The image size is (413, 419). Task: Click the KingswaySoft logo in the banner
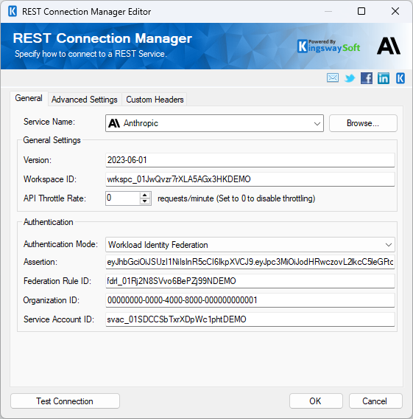coord(328,46)
